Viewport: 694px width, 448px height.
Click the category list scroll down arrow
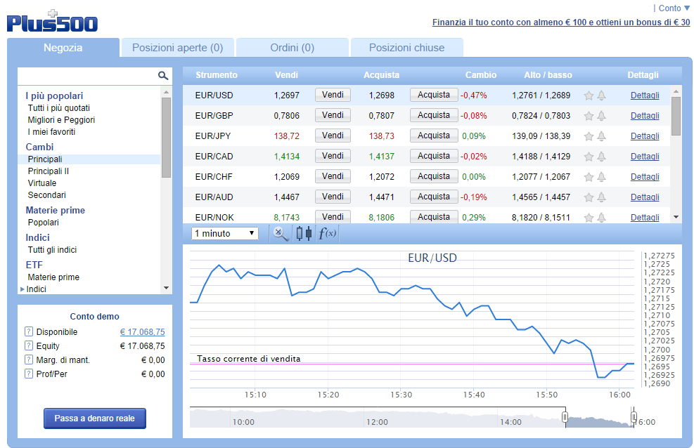click(x=167, y=288)
